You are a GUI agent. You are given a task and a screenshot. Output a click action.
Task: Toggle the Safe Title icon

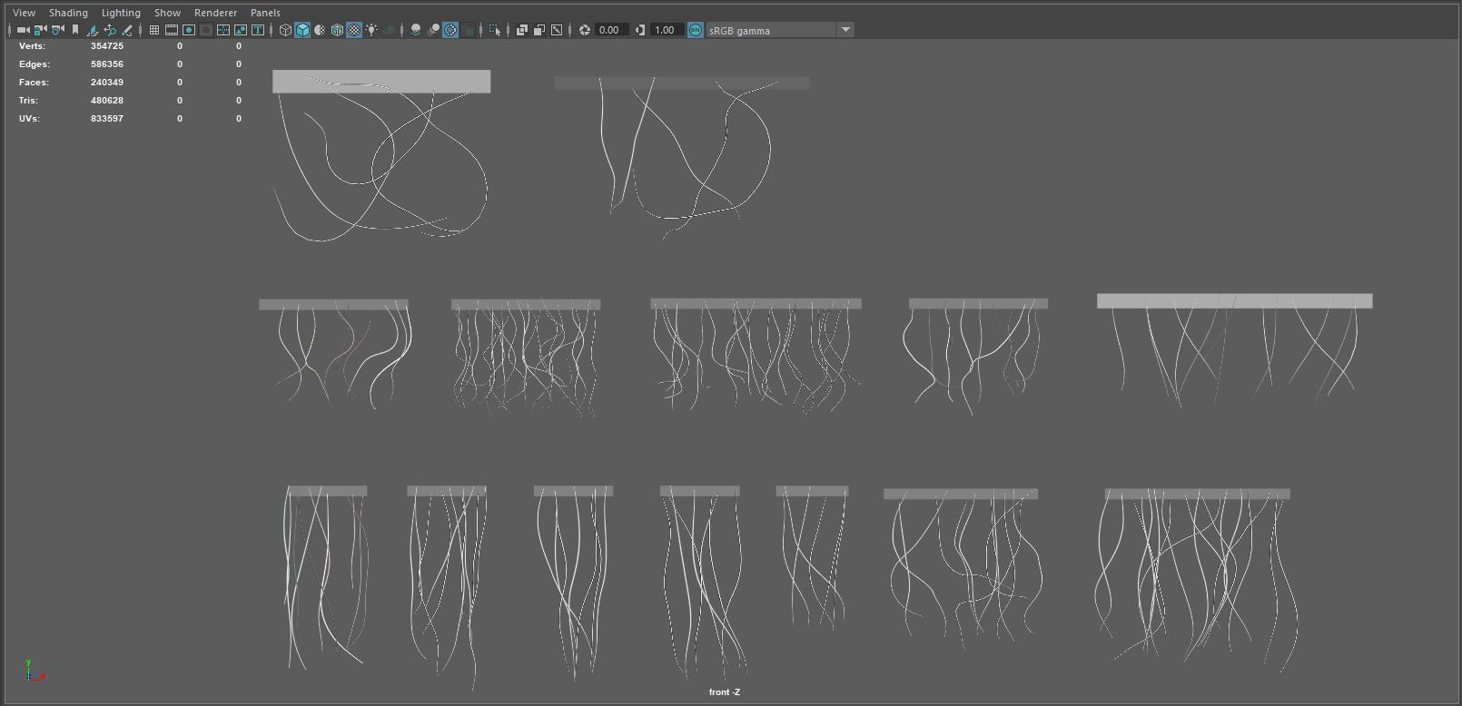tap(258, 30)
